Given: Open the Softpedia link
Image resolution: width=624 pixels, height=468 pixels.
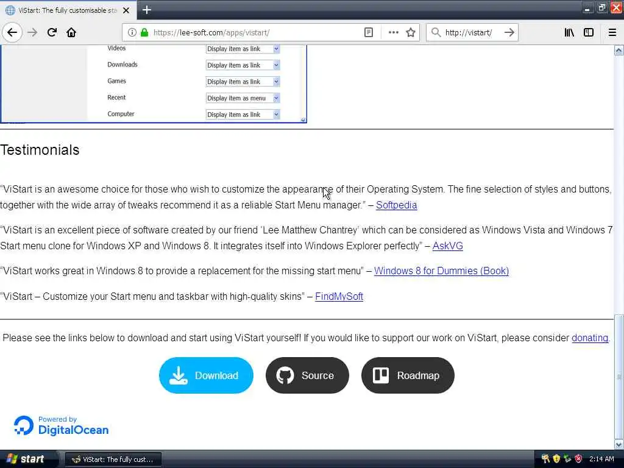Looking at the screenshot, I should coord(396,205).
